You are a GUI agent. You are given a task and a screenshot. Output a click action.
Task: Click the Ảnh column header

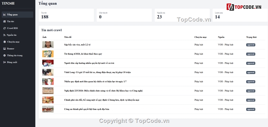[x=44, y=37]
